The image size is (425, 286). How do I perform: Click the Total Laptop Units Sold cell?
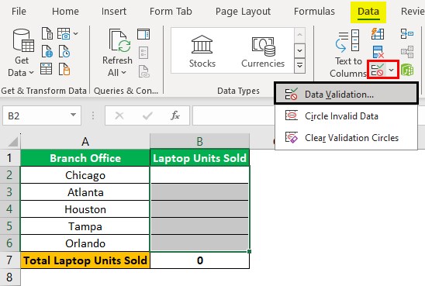pos(85,260)
